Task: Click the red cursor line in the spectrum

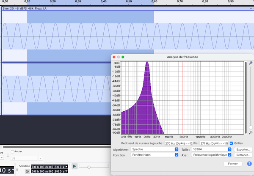Action: [182, 98]
